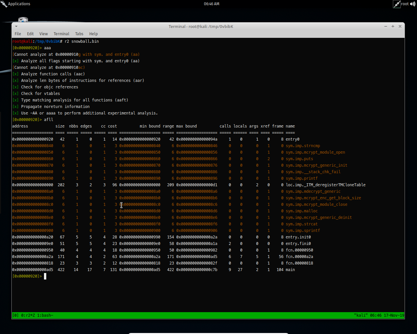The width and height of the screenshot is (417, 334).
Task: Click 'fcn.00000a2a' function name
Action: coord(299,257)
